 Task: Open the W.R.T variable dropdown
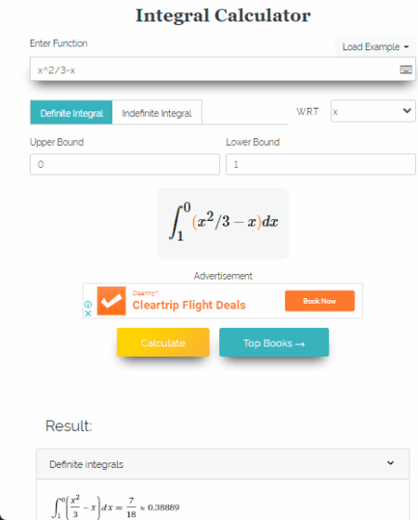(x=372, y=111)
